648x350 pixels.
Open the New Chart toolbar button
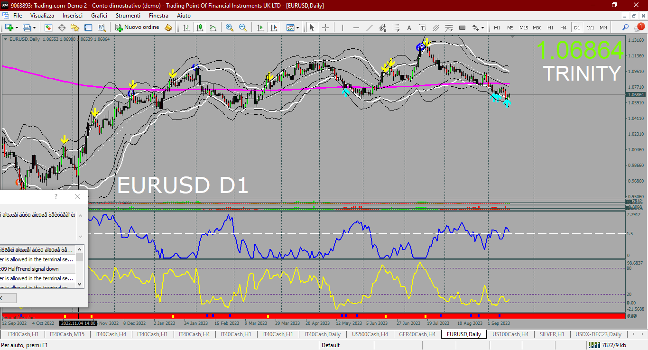9,28
